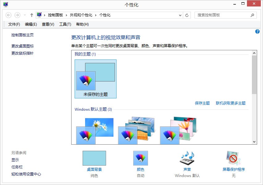Screen dimensions: 263x185
Task: Click the 屏幕保护程序 monitor icon
Action: [x=233, y=158]
